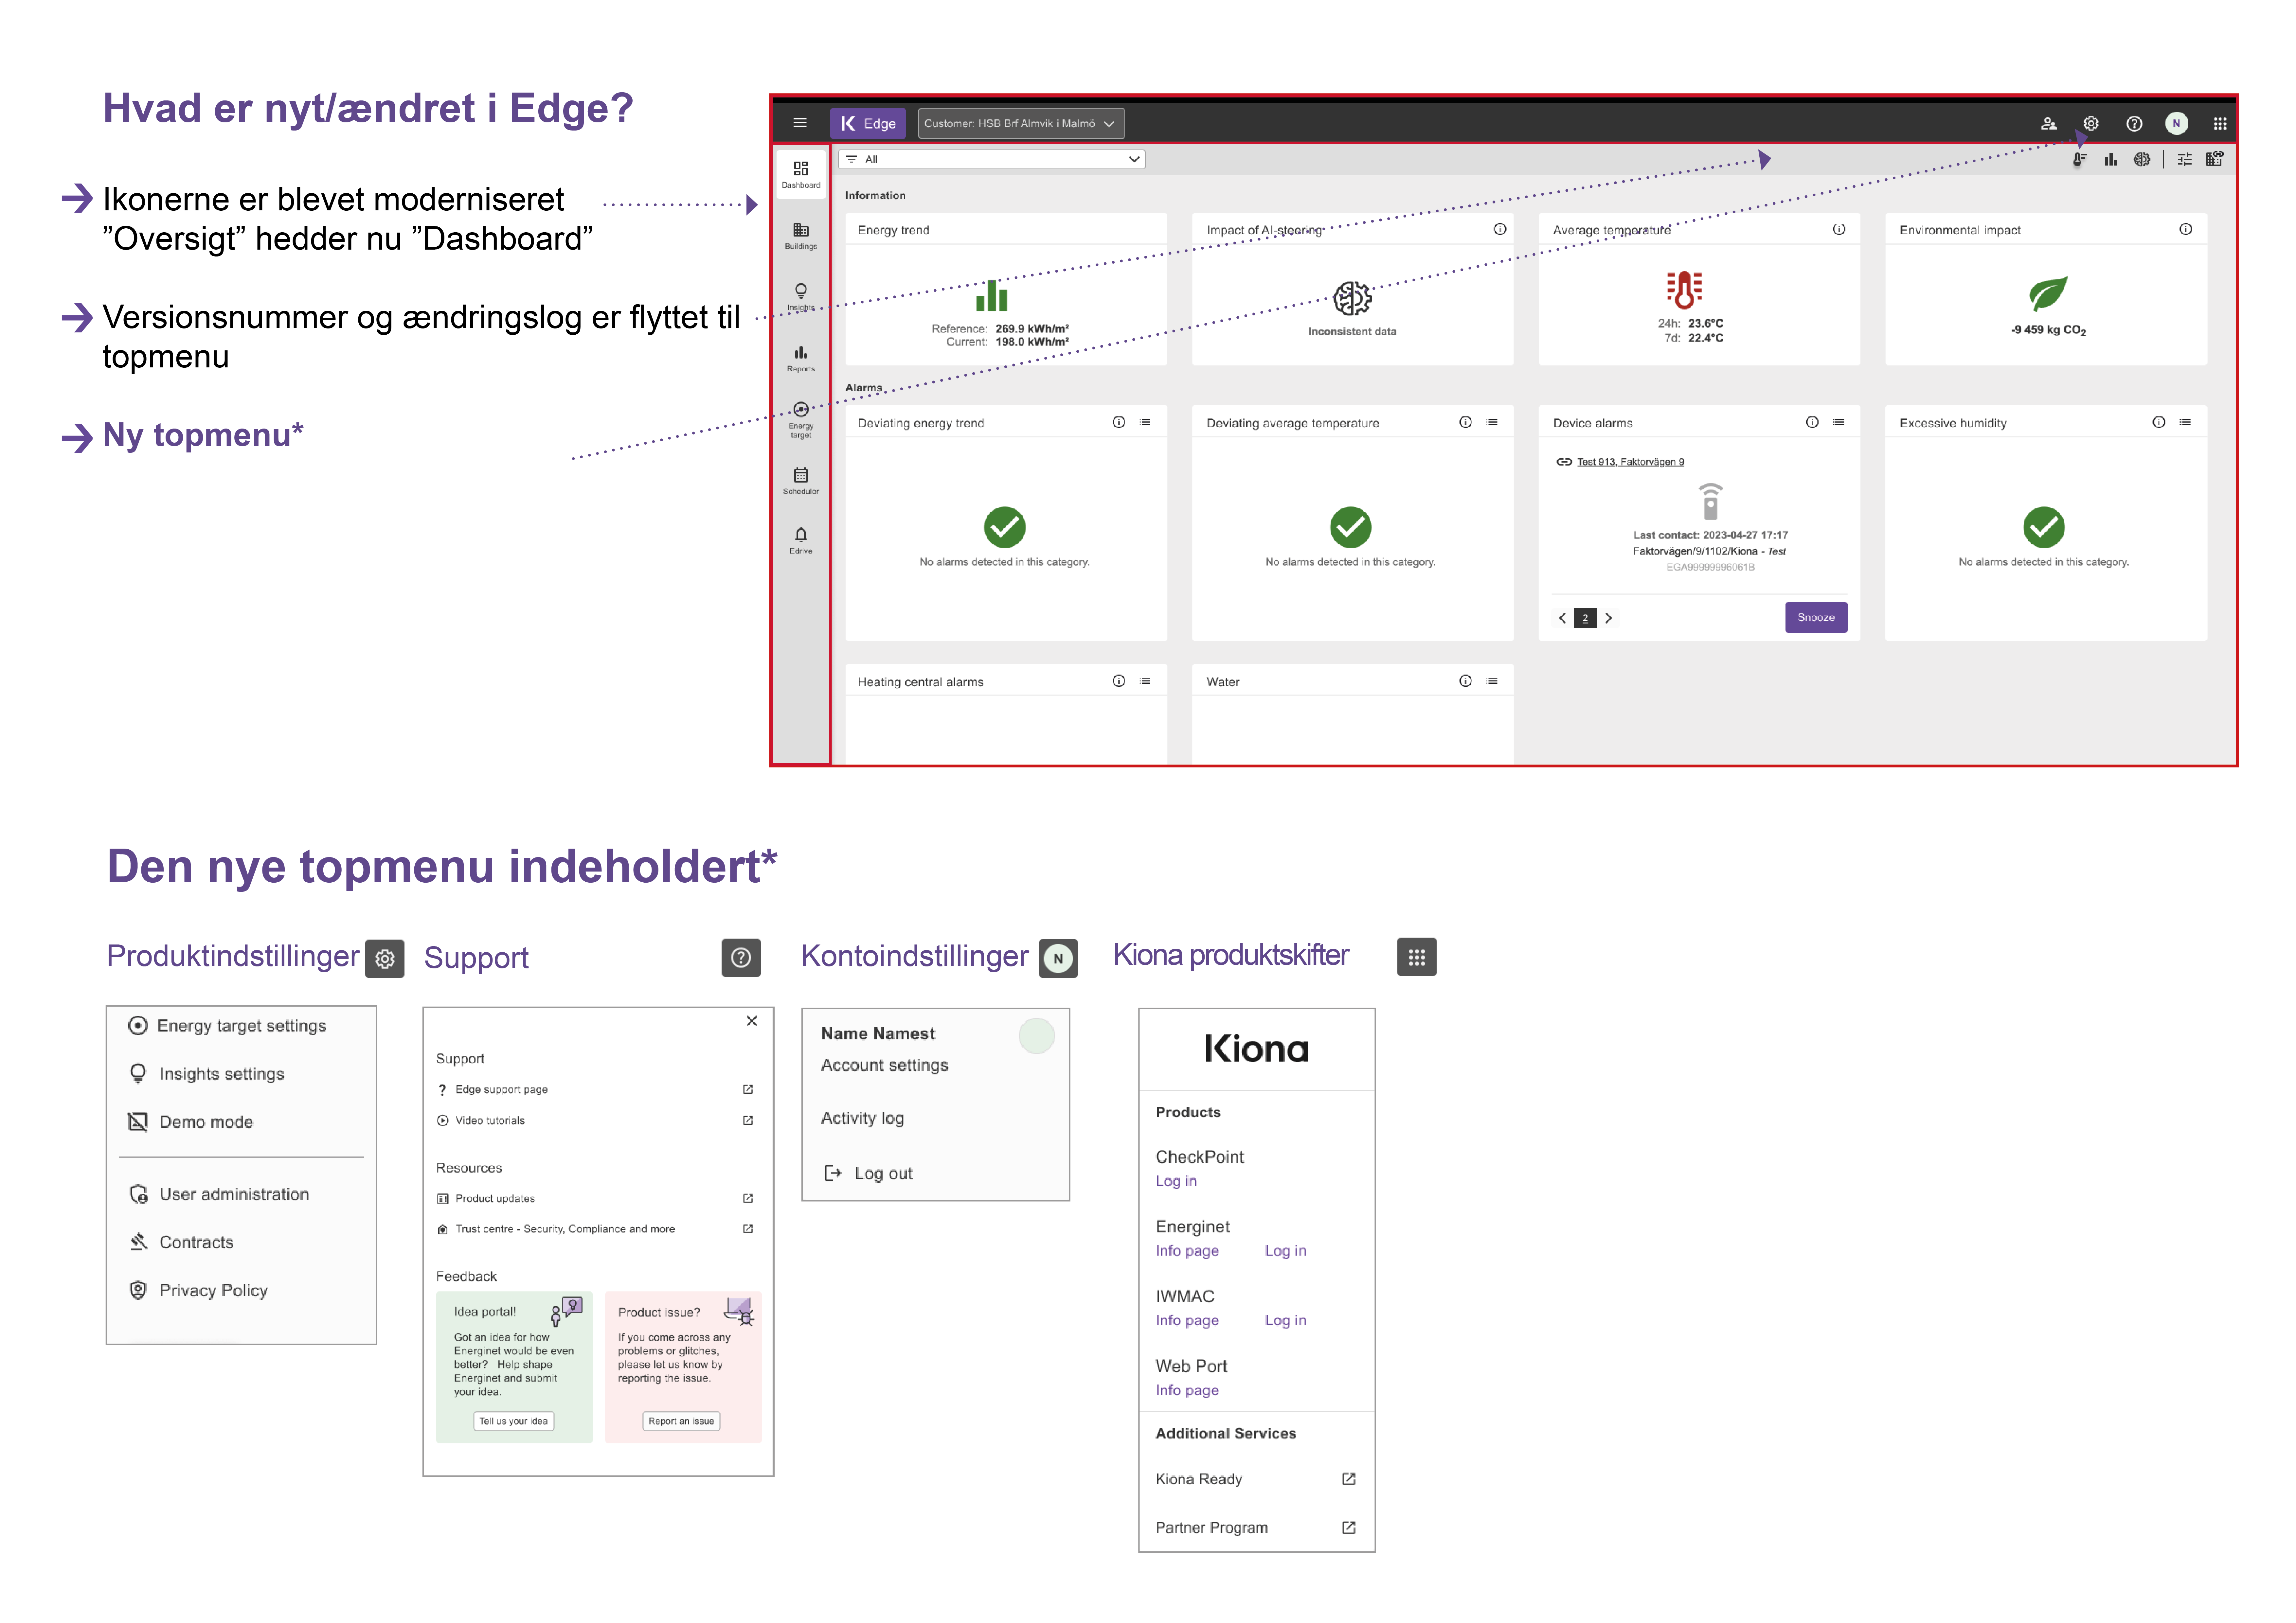Open the sliders customize icon
2296x1623 pixels.
2184,159
